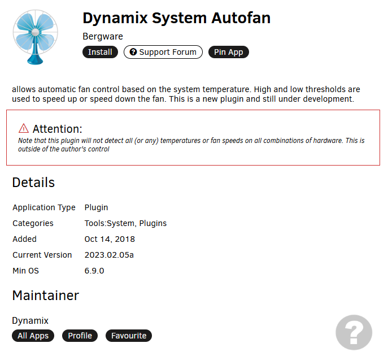Viewport: 388px width, 356px height.
Task: Click the Added label
Action: pyautogui.click(x=24, y=239)
